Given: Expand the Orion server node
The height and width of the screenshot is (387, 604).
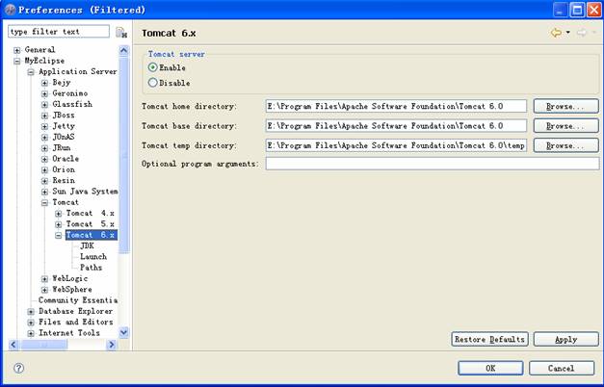Looking at the screenshot, I should (x=44, y=169).
